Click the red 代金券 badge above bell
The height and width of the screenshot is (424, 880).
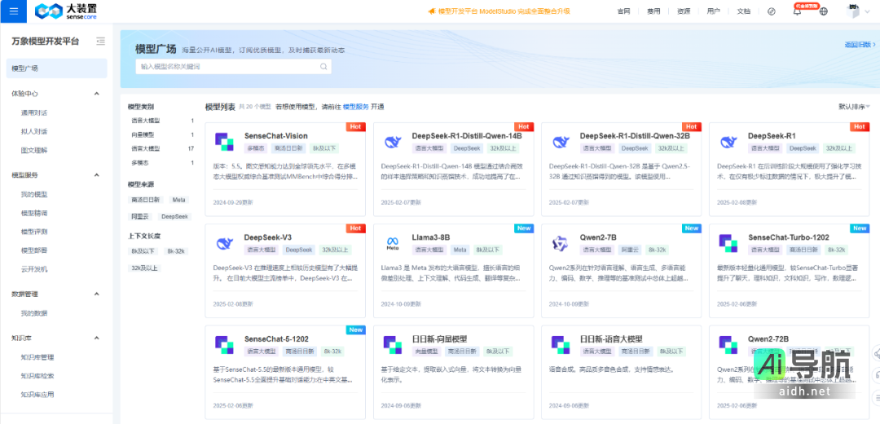point(807,6)
